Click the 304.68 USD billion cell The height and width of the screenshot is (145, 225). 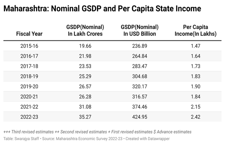pos(140,76)
